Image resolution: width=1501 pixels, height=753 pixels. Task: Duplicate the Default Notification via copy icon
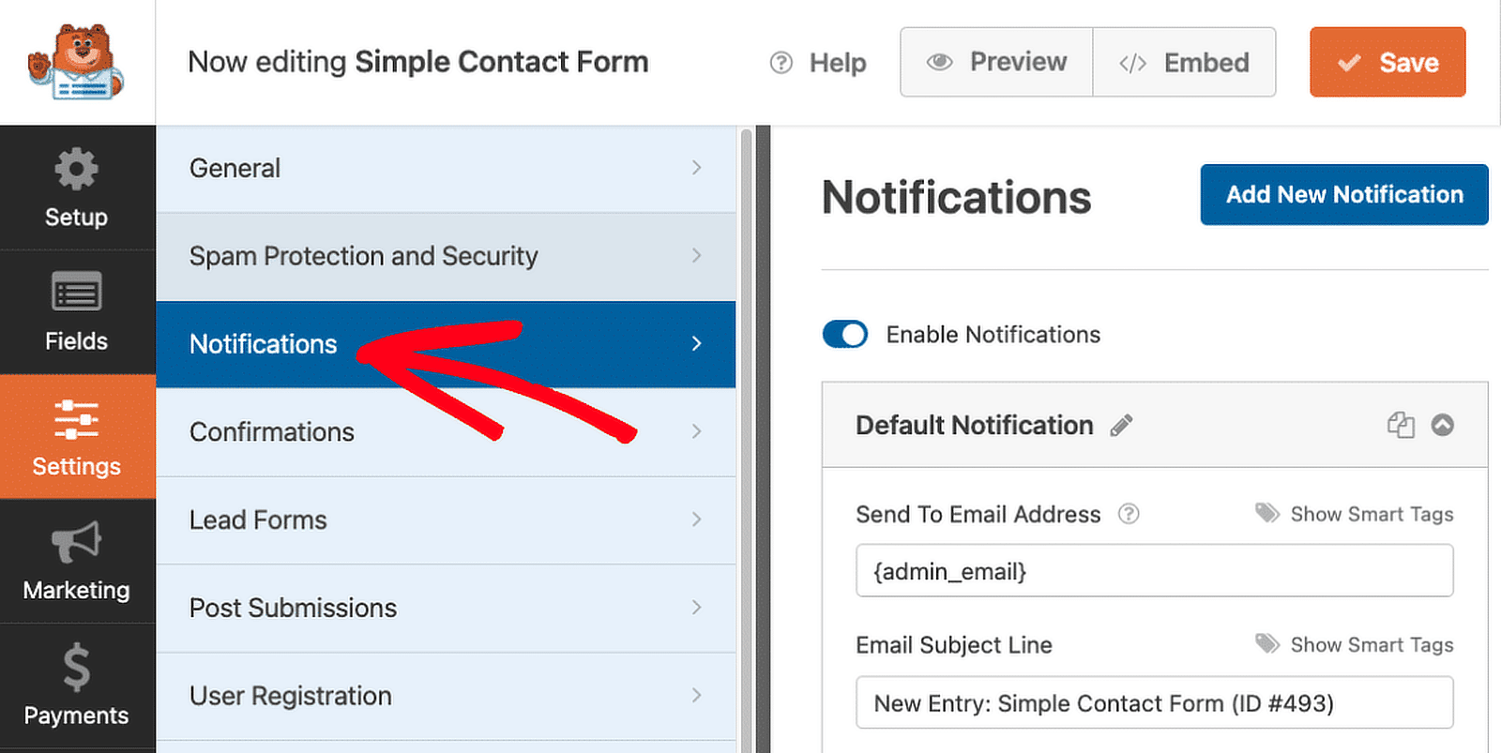pos(1401,425)
